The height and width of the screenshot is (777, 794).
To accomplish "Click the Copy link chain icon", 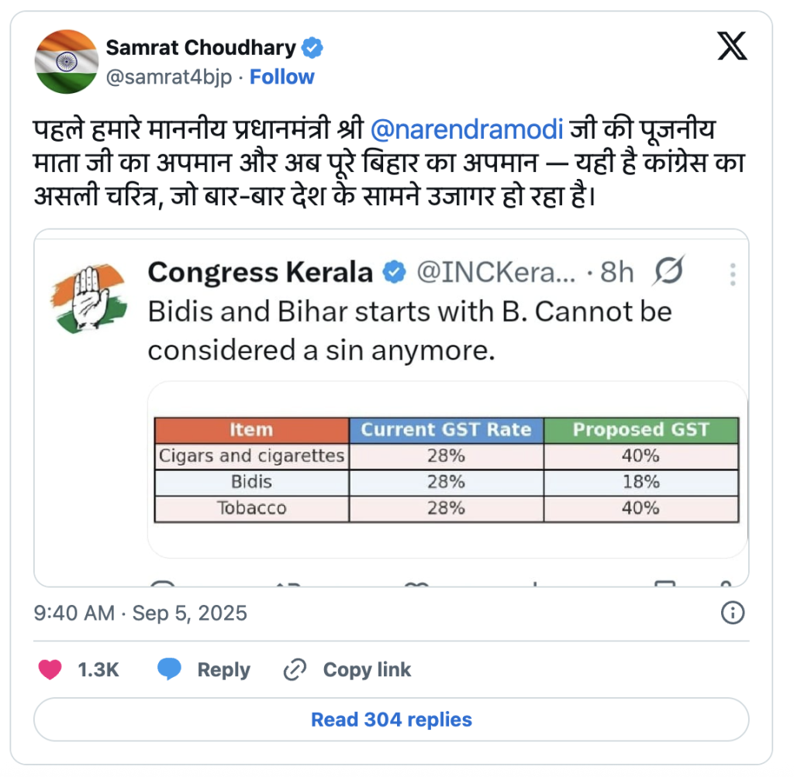I will click(295, 670).
